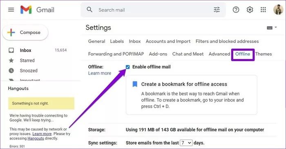
Task: Open Filters and blocked addresses tab
Action: pos(227,41)
